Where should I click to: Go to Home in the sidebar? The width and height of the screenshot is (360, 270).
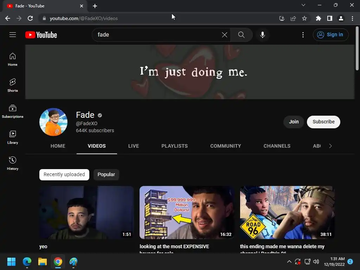13,59
